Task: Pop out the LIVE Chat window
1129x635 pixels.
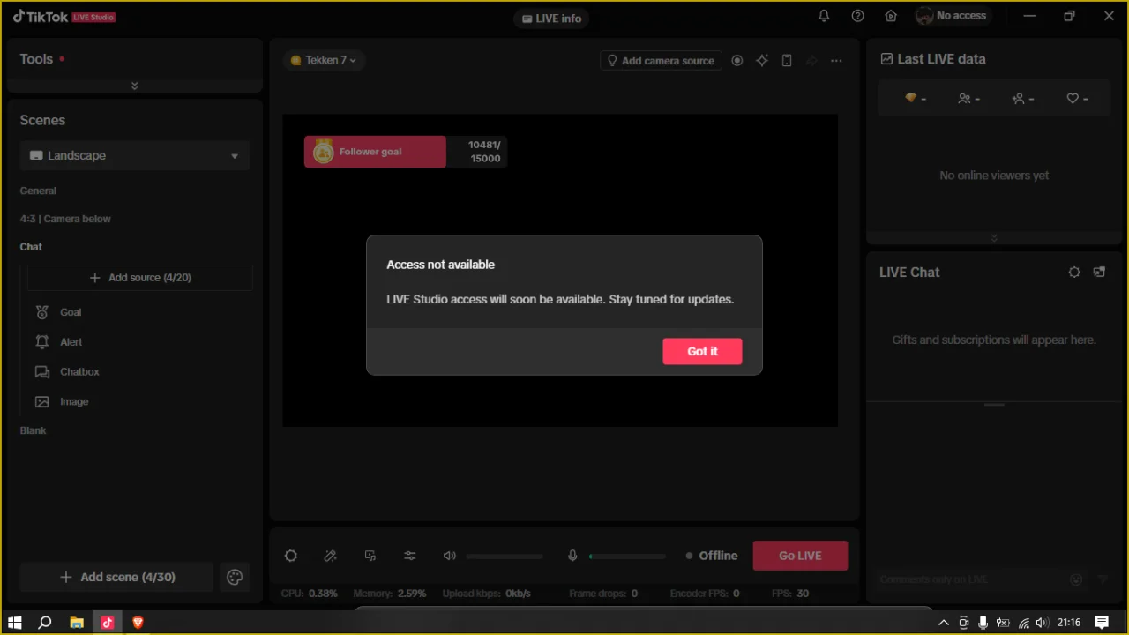Action: click(1099, 272)
